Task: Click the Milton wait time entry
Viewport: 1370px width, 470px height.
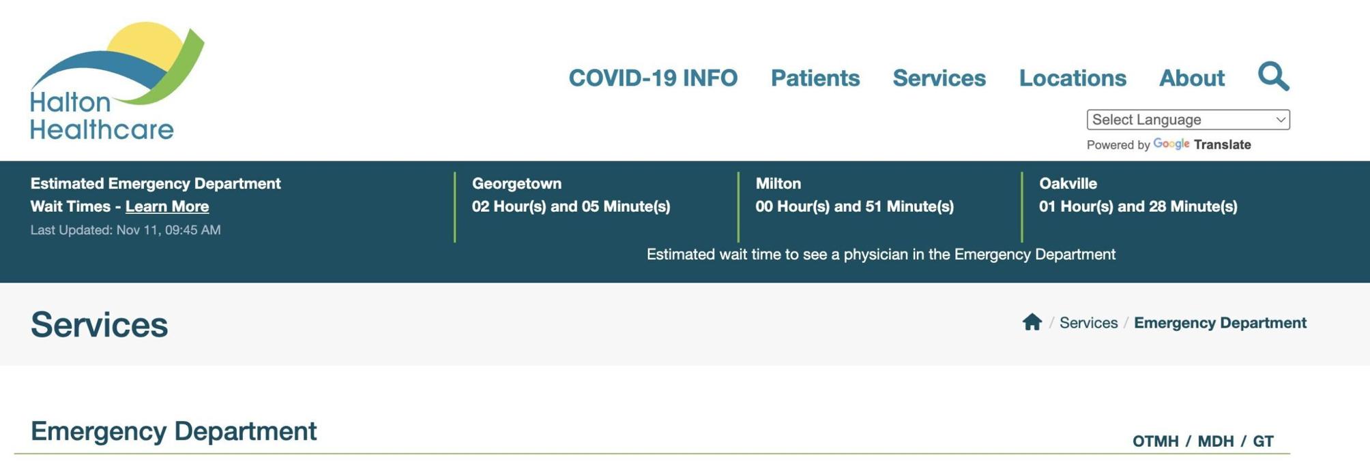Action: [855, 194]
